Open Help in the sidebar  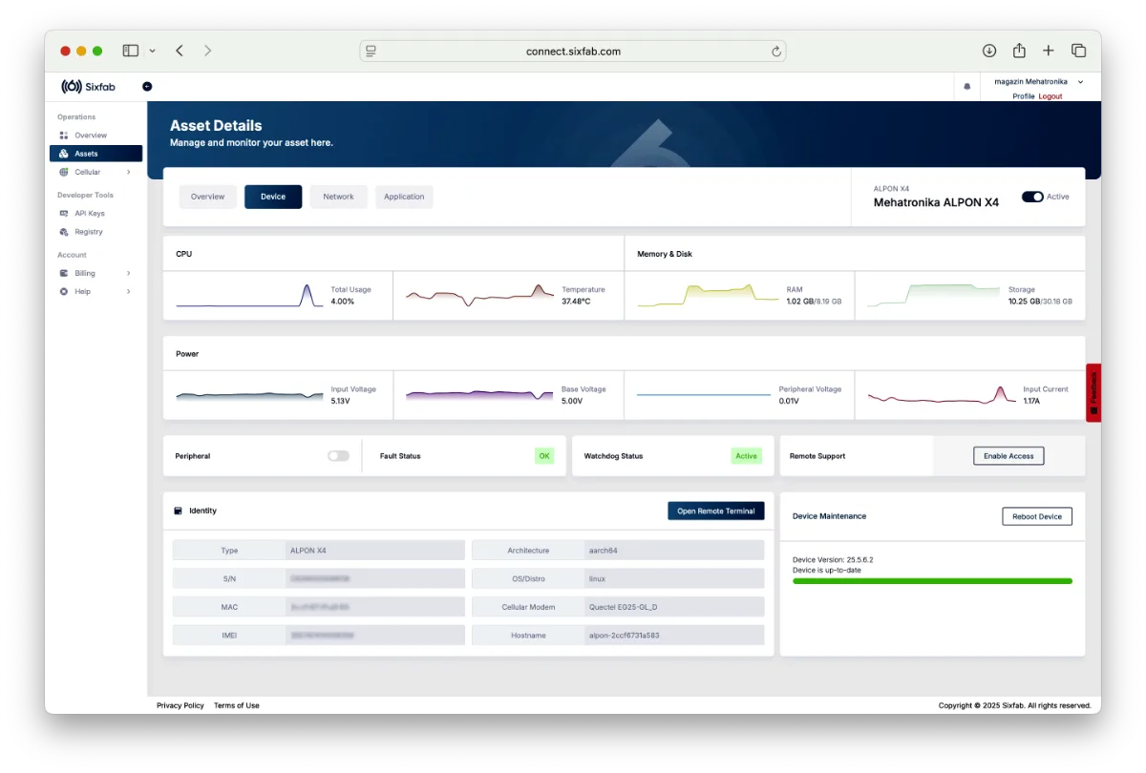coord(95,291)
